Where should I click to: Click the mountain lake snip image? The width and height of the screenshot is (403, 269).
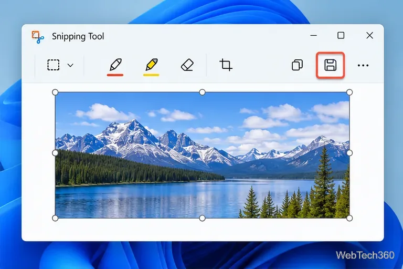[x=202, y=155]
